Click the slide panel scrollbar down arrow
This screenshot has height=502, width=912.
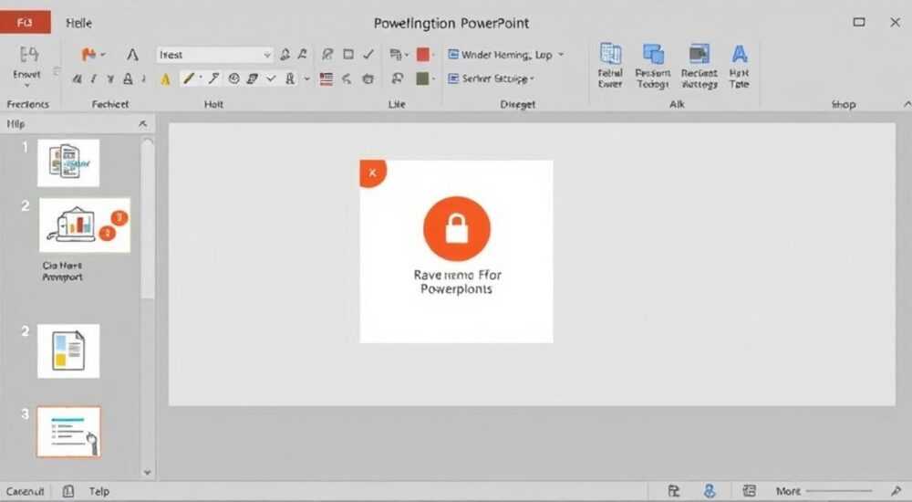tap(147, 472)
